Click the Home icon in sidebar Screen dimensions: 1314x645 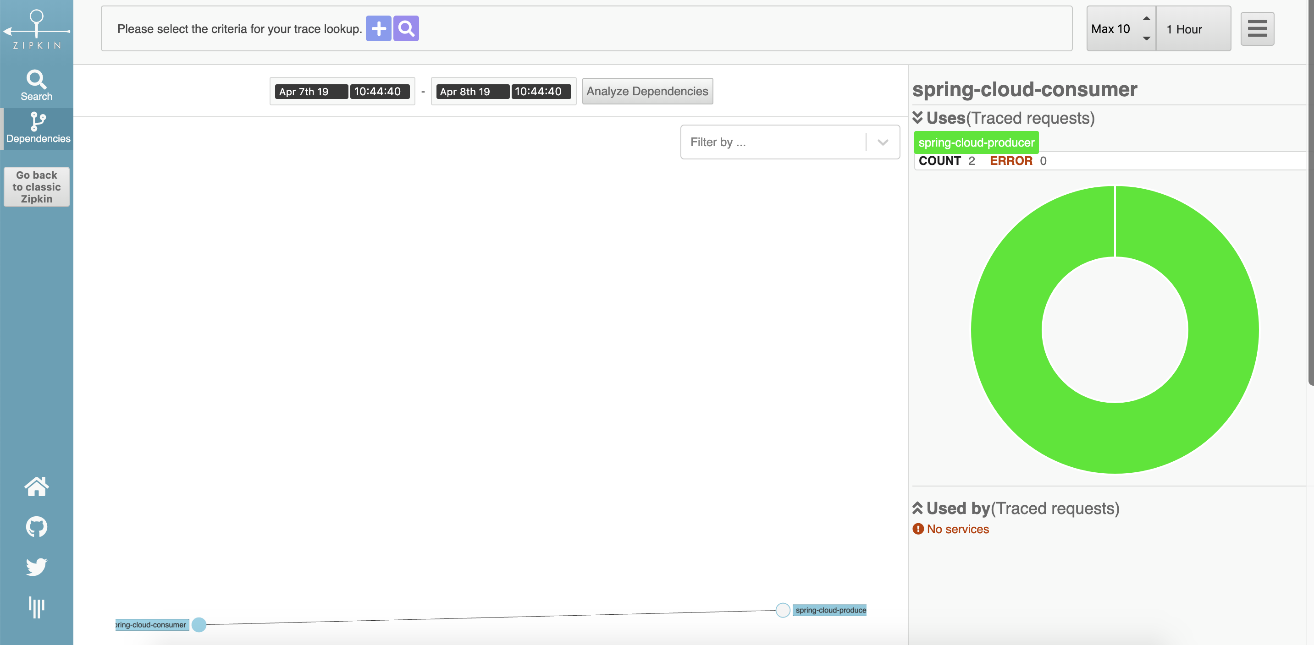click(36, 486)
